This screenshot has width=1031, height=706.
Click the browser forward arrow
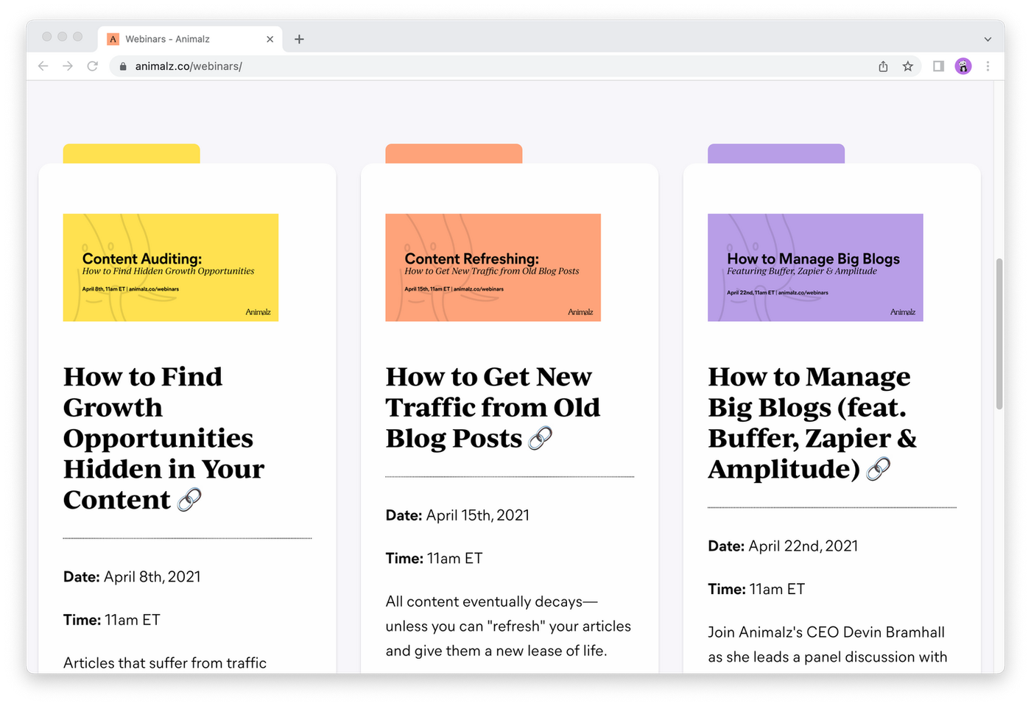point(68,66)
